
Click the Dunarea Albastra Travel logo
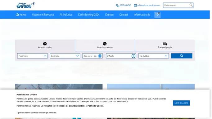26,5
